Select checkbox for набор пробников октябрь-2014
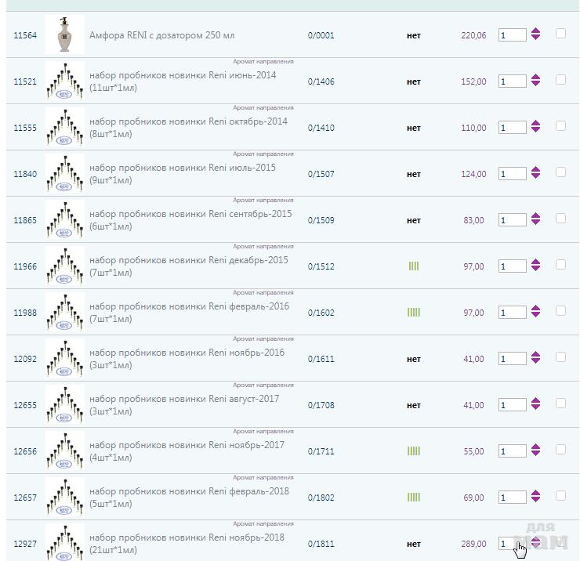 coord(560,126)
